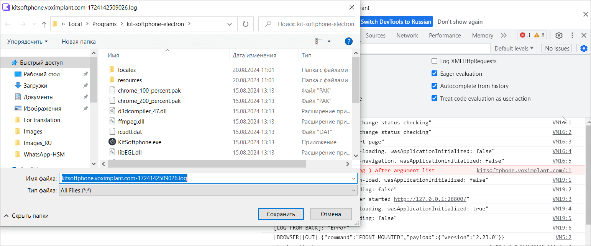The width and height of the screenshot is (591, 246).
Task: Select d3dcompiler_47.dll file
Action: tap(142, 111)
